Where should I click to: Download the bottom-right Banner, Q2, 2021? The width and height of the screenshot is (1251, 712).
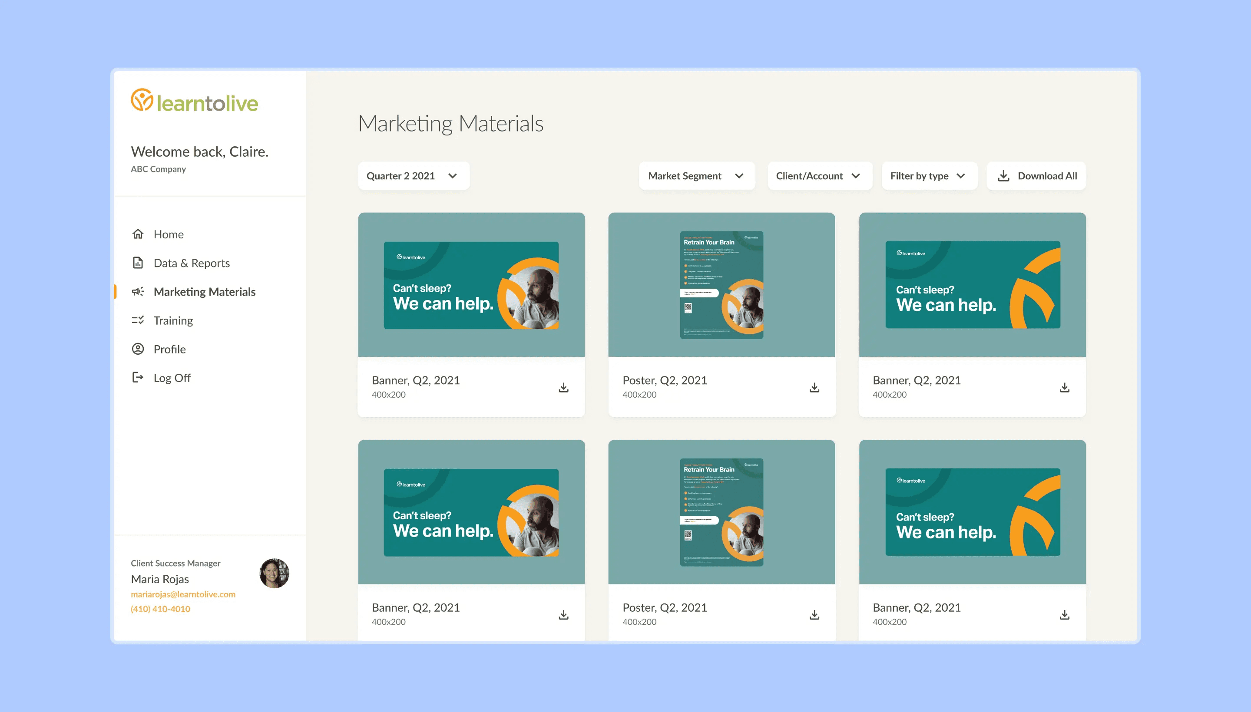coord(1065,615)
